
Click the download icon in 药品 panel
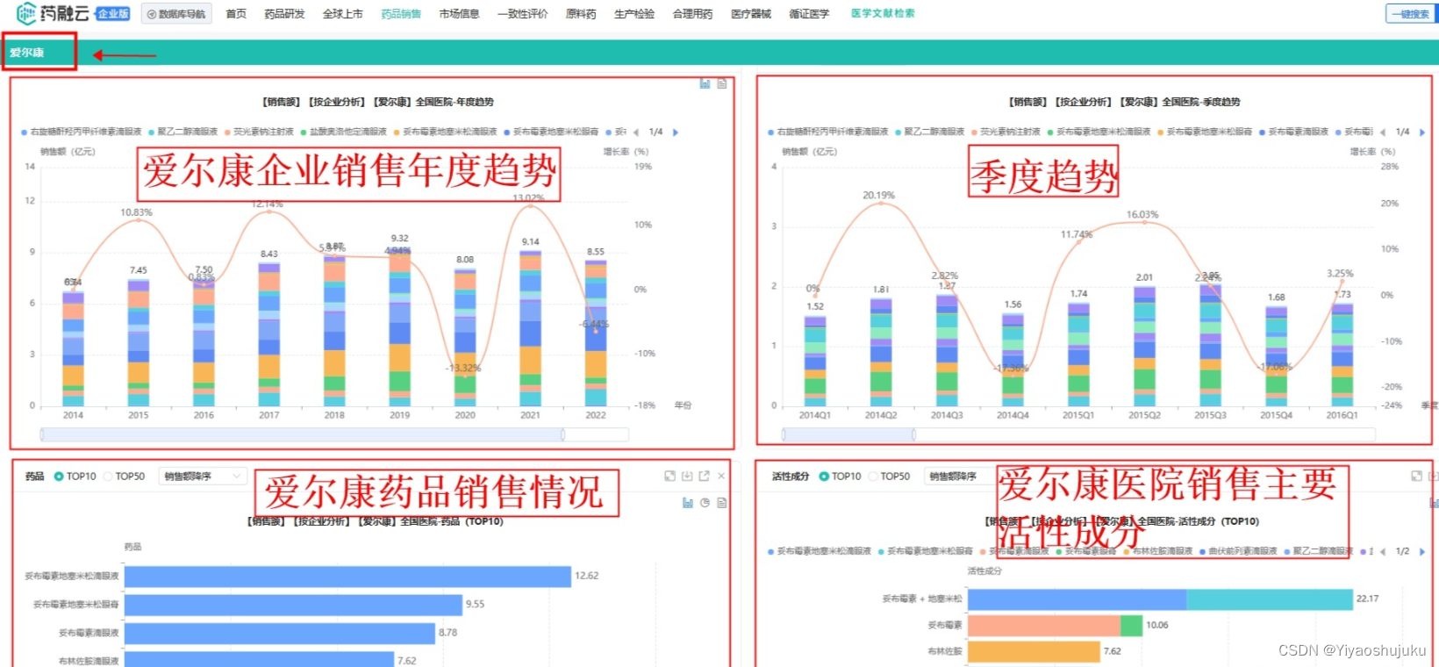687,476
